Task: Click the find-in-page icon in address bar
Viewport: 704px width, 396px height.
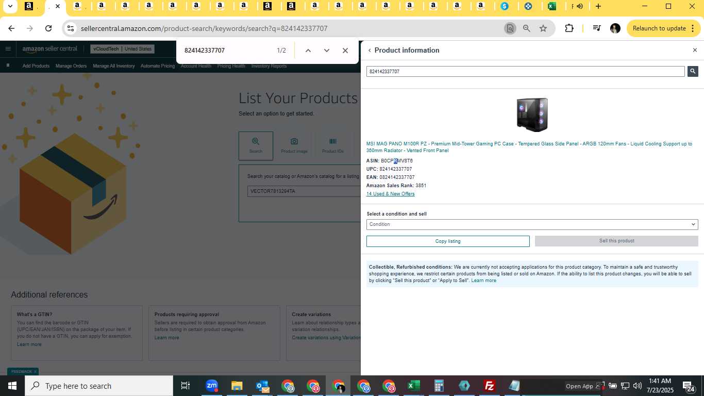Action: [510, 28]
